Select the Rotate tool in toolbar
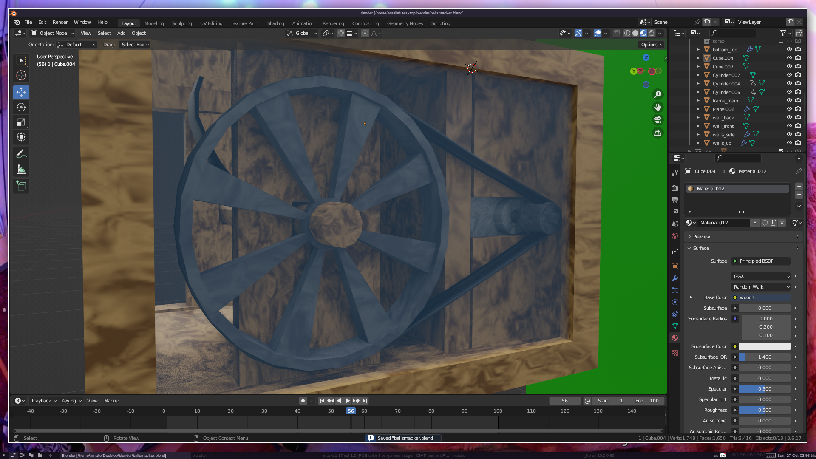Screen dimensions: 816x459 (x=21, y=107)
